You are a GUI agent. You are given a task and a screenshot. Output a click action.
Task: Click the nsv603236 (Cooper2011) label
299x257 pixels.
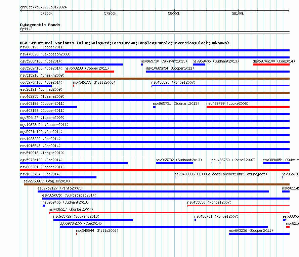251,230
